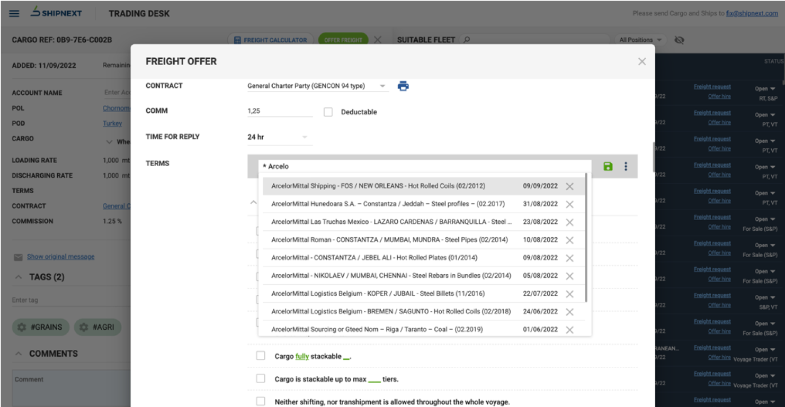Click the FREIGHT CALCULATOR button
This screenshot has width=785, height=407.
pyautogui.click(x=271, y=40)
